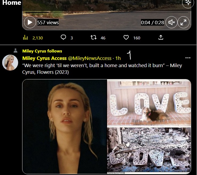This screenshot has width=197, height=175.
Task: Open the @MileyNewsAccess handle link
Action: 90,58
